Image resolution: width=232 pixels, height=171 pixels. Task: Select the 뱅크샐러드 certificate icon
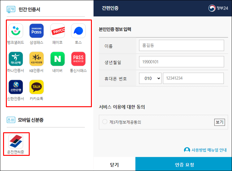click(x=16, y=31)
